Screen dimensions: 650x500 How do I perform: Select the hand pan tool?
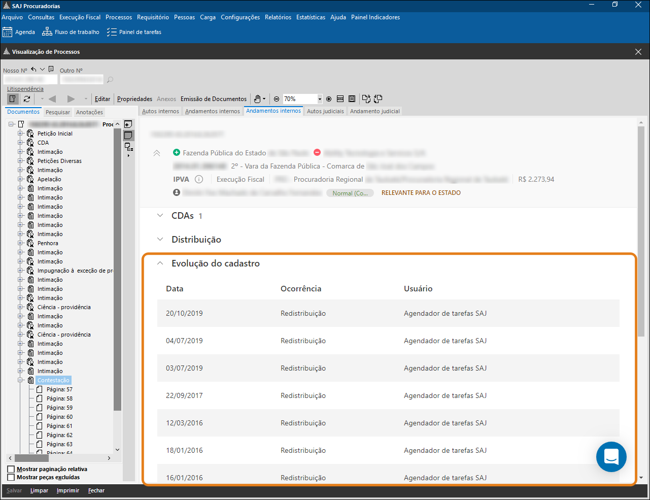click(257, 99)
